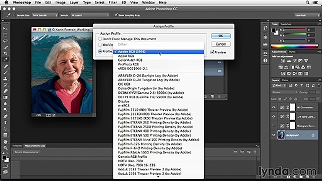Add a Color Balance adjustment
This screenshot has width=322, height=181.
287,67
